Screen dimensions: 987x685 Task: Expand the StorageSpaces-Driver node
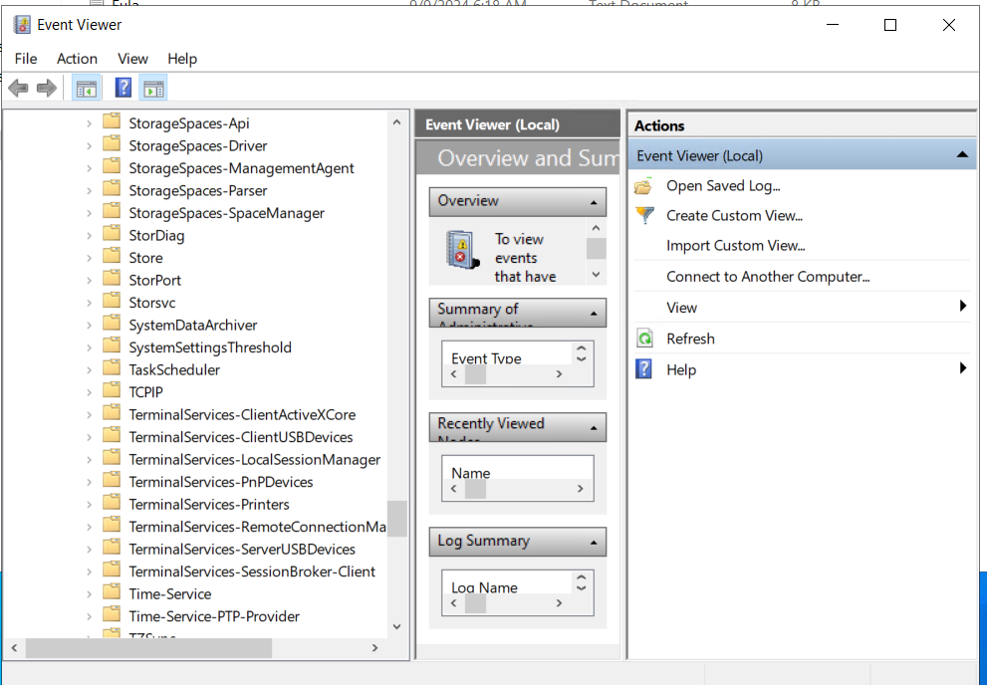pos(90,146)
